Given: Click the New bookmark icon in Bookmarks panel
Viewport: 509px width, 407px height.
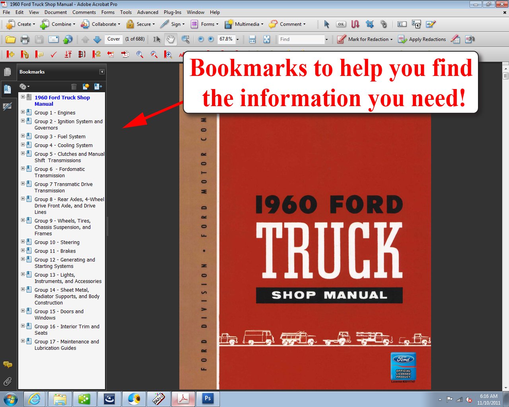Looking at the screenshot, I should [85, 86].
